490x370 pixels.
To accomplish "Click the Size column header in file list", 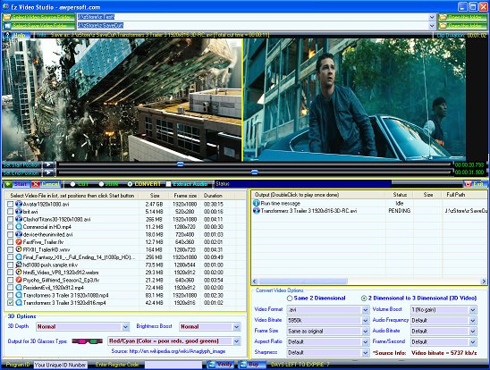I will point(155,196).
